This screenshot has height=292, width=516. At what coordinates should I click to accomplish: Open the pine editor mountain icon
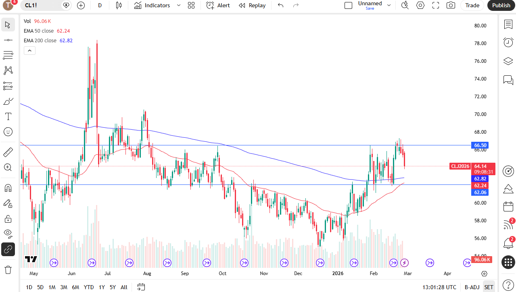tap(508, 189)
